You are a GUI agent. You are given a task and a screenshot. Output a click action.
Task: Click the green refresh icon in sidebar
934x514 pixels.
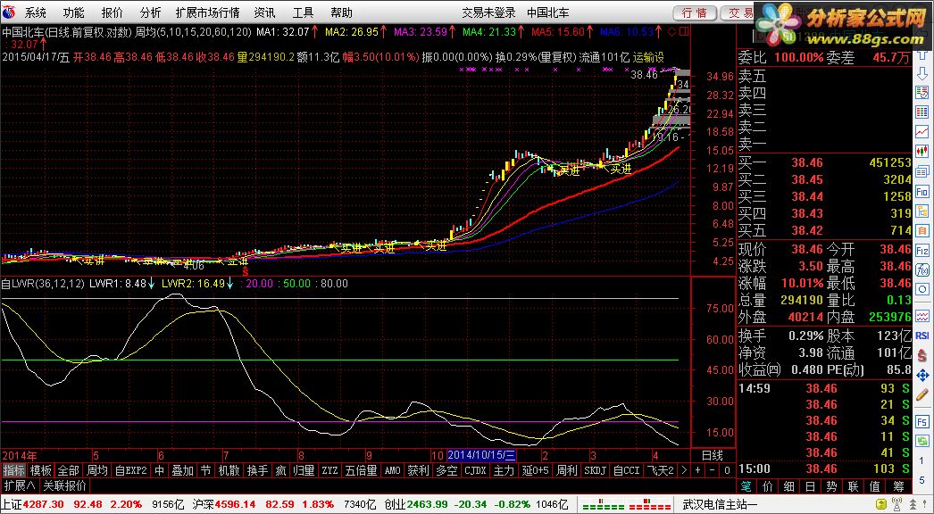(922, 441)
